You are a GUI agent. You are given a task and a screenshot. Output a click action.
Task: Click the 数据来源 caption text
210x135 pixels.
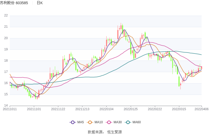(96, 132)
